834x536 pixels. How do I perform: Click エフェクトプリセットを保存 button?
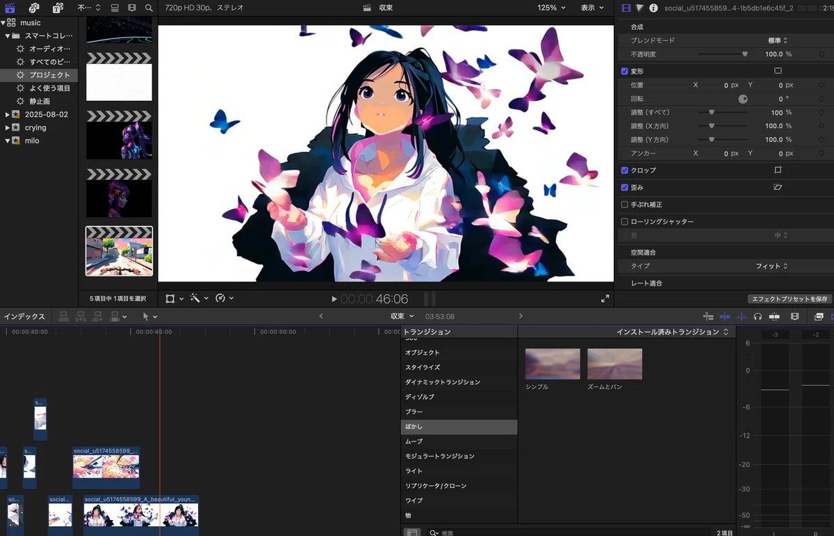click(x=790, y=299)
